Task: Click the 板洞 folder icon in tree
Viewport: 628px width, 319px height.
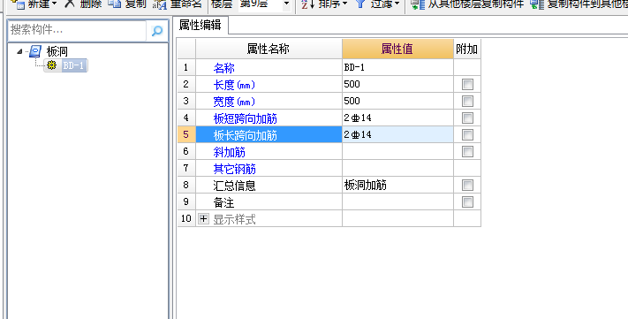Action: click(35, 51)
